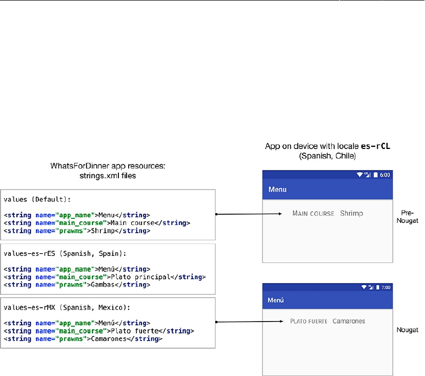Click the 7:00 clock in the status bar
This screenshot has width=425, height=376.
click(385, 287)
